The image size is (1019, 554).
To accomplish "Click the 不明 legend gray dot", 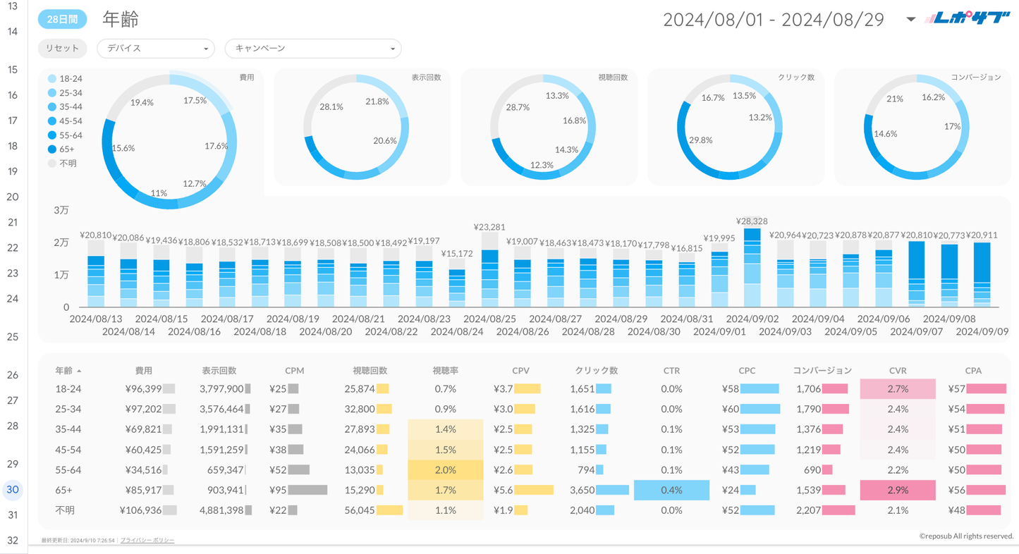I will 52,164.
